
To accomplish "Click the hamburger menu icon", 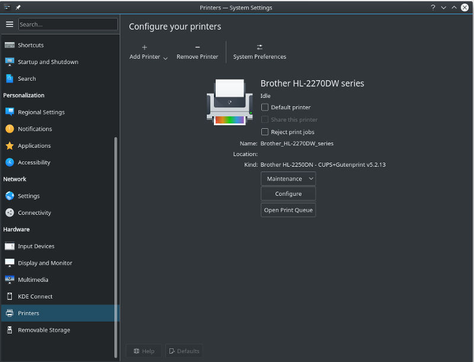I will tap(9, 24).
